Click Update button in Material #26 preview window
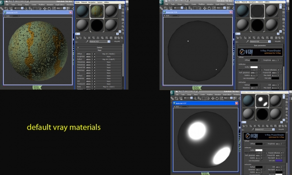Screen dimensions: 292x175 click(x=175, y=16)
